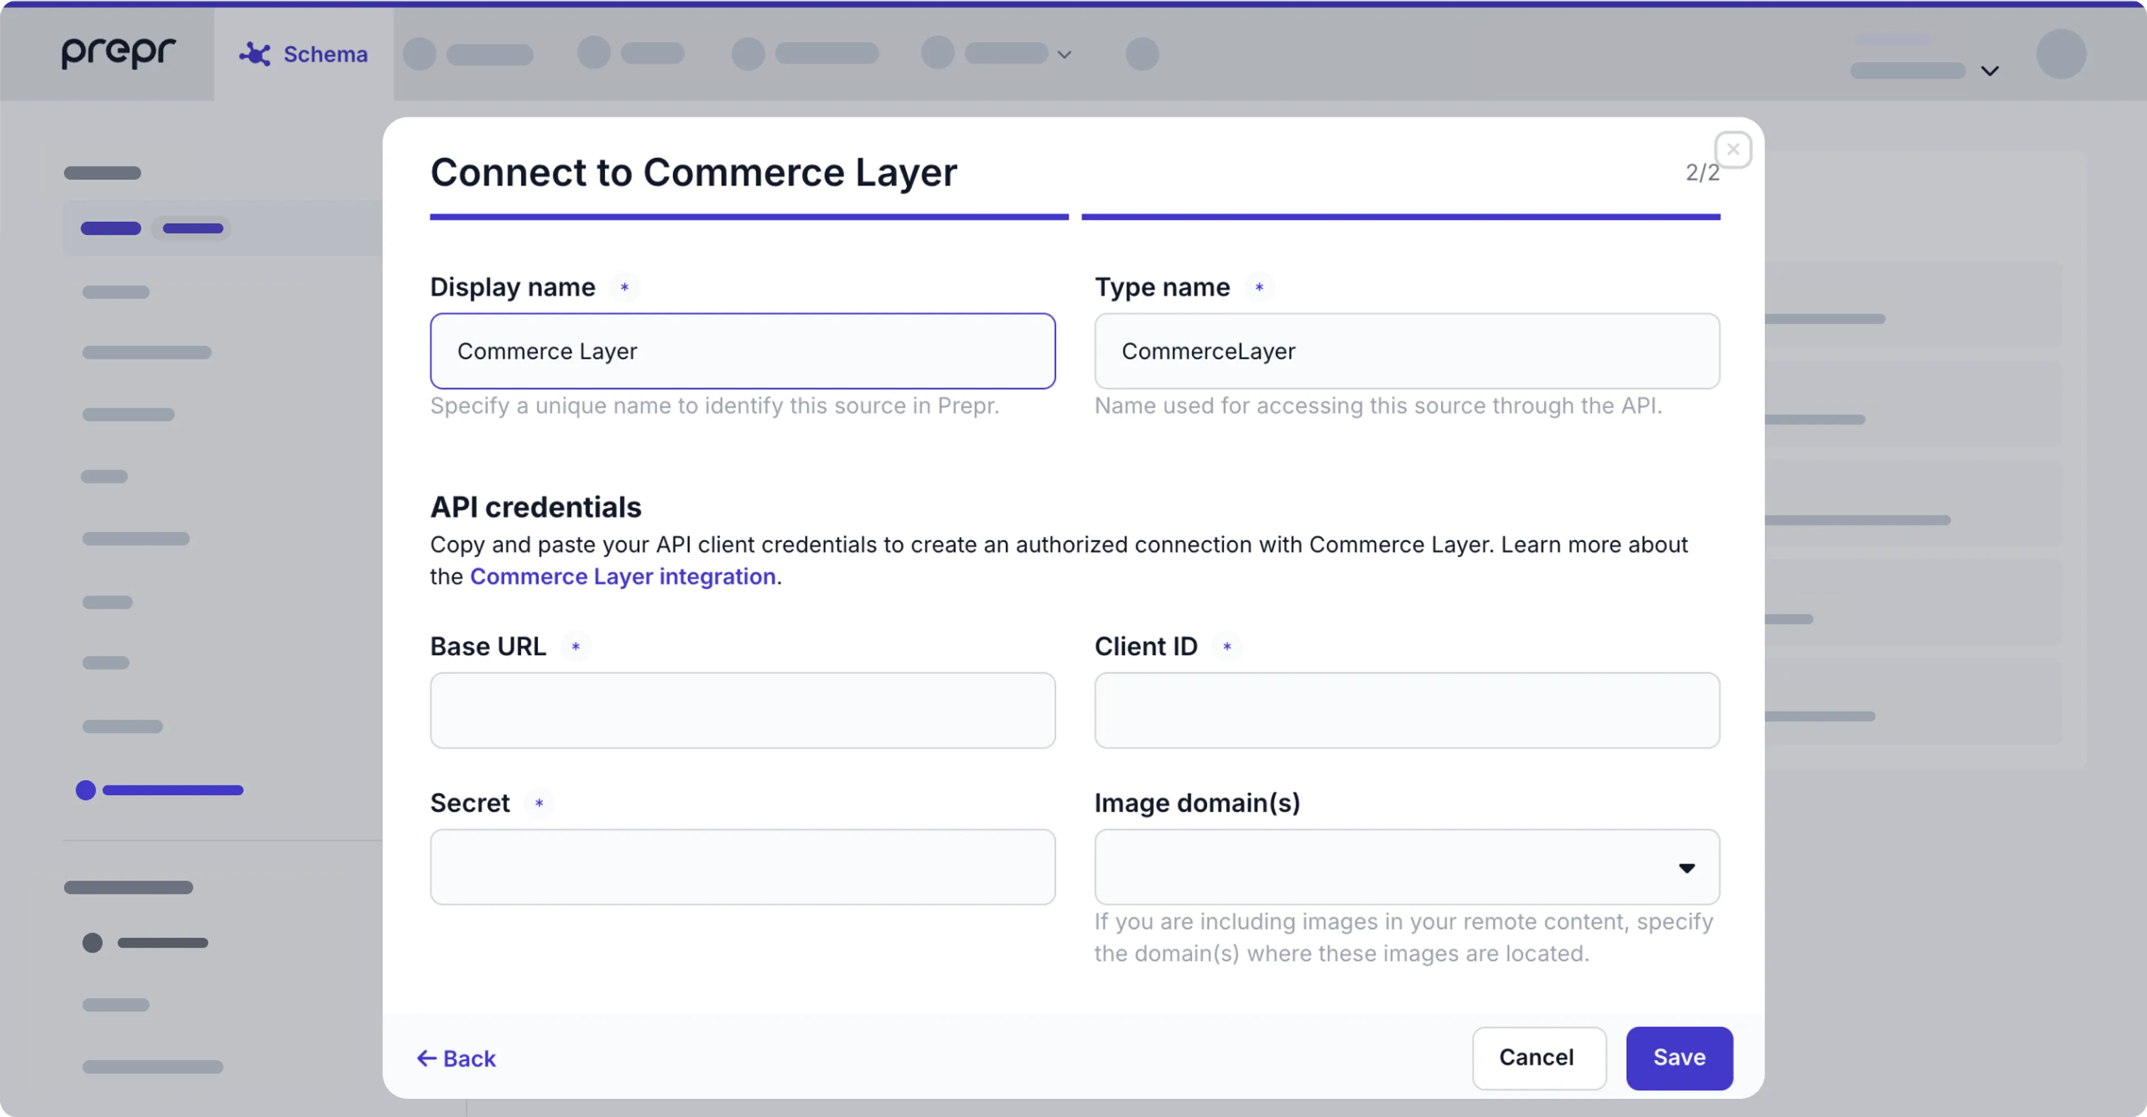Open the Image domain(s) dropdown arrow

(x=1686, y=868)
